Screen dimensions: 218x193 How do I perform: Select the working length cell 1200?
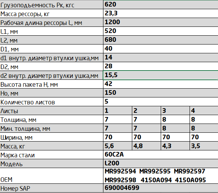161,22
